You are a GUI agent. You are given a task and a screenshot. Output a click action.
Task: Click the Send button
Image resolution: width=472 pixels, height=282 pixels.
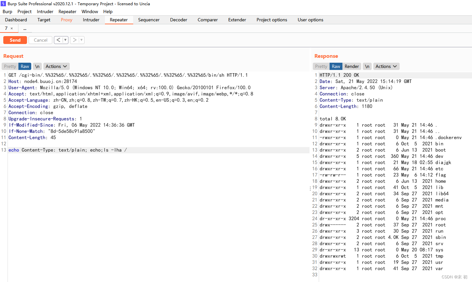pyautogui.click(x=15, y=40)
